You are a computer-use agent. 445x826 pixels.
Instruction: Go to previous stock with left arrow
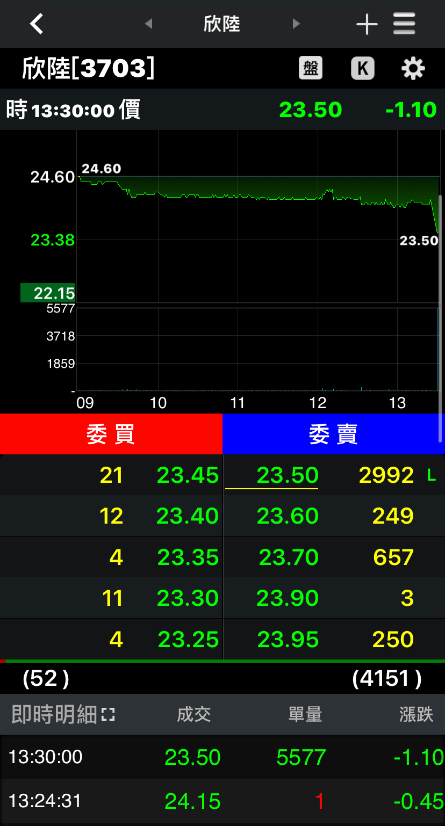point(149,24)
